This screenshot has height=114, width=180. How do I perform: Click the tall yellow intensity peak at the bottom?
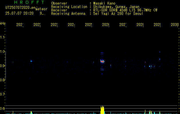102,110
